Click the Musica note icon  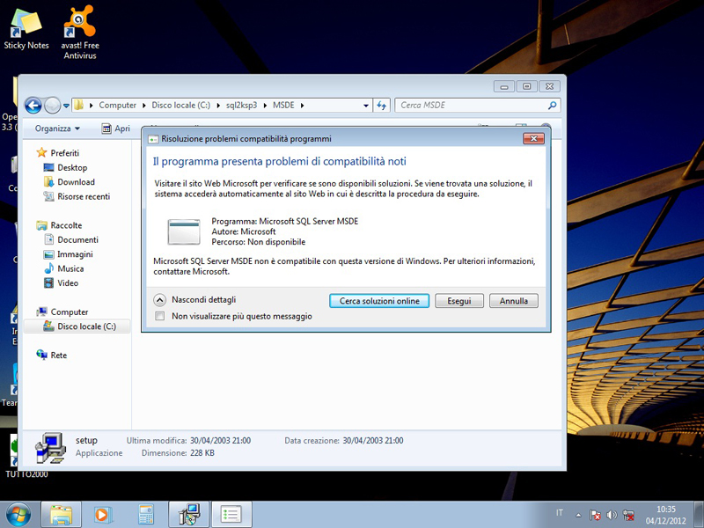(49, 268)
